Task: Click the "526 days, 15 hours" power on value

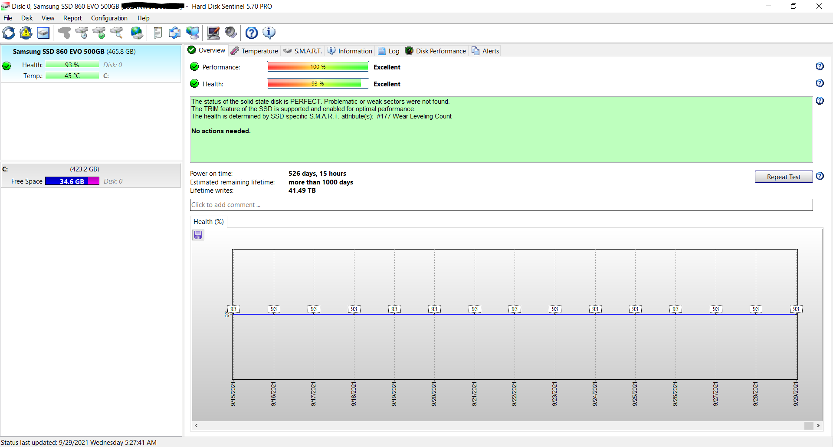Action: 317,174
